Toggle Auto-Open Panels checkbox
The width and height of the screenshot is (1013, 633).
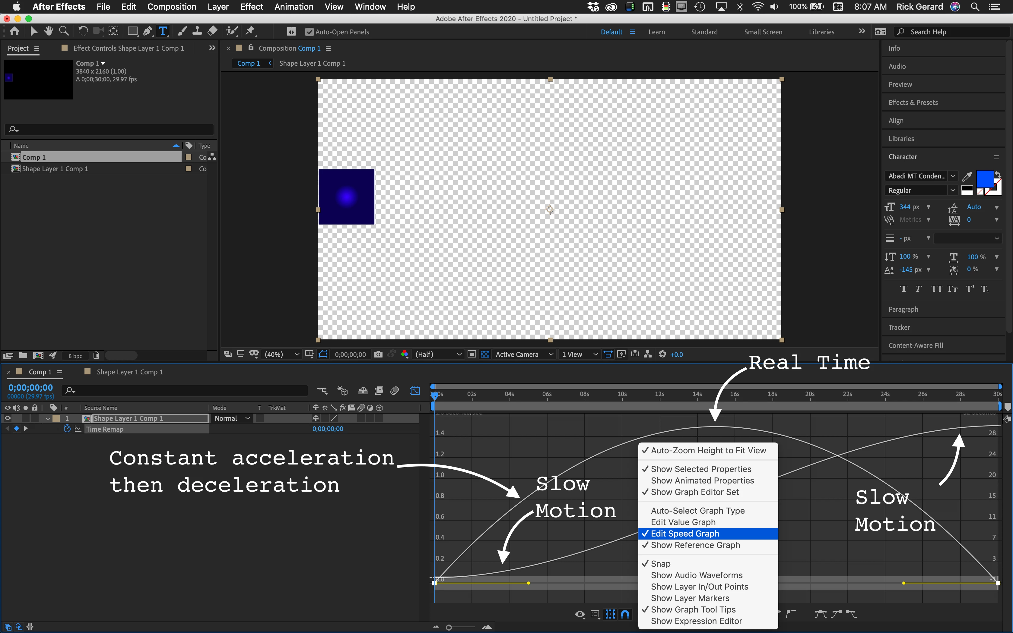pos(309,32)
